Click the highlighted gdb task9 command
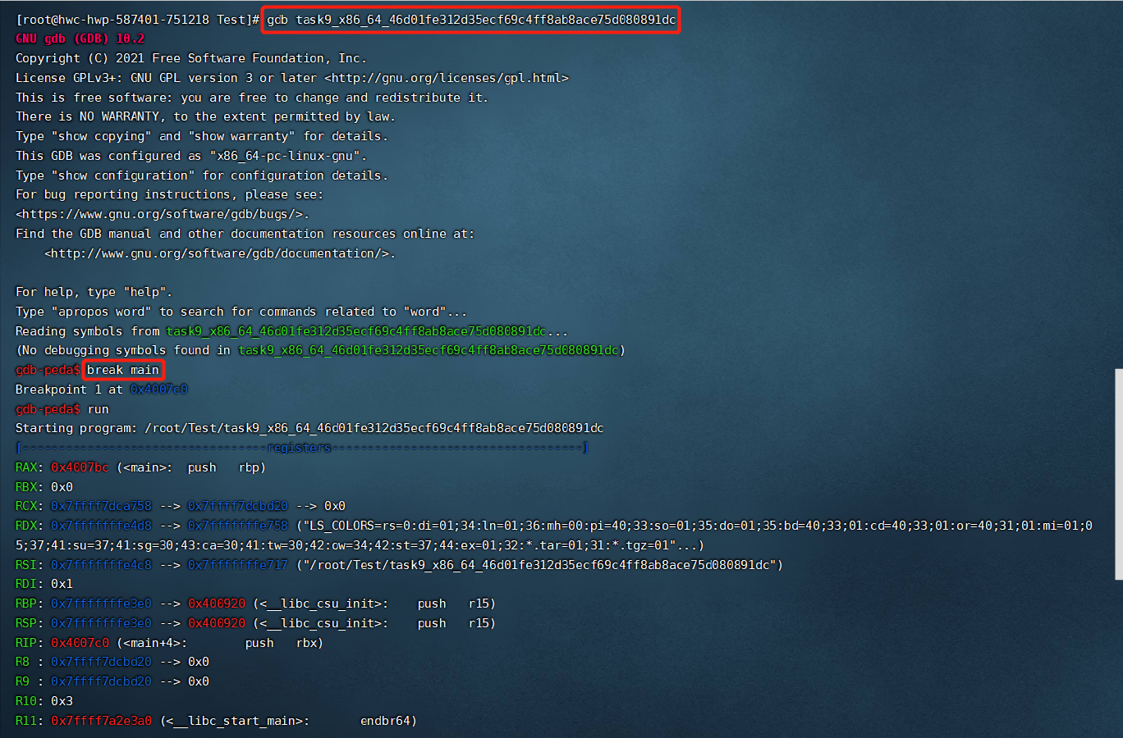 coord(468,19)
